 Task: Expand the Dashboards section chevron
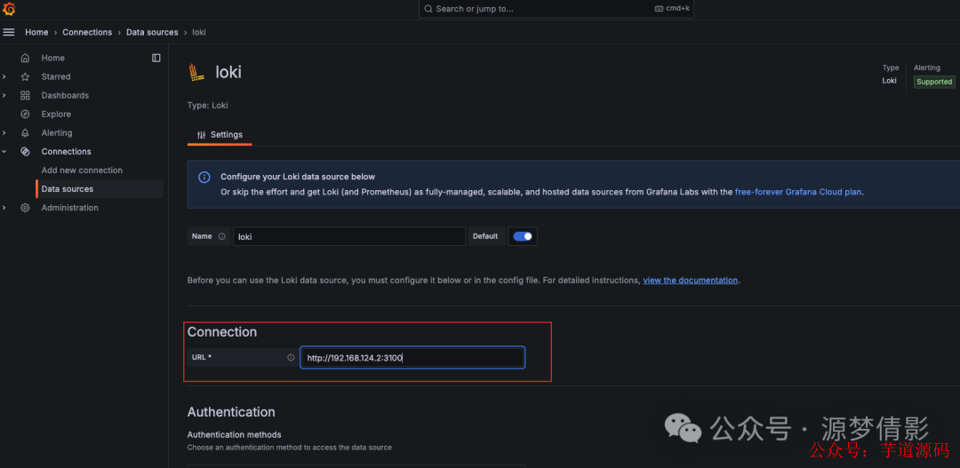coord(4,95)
